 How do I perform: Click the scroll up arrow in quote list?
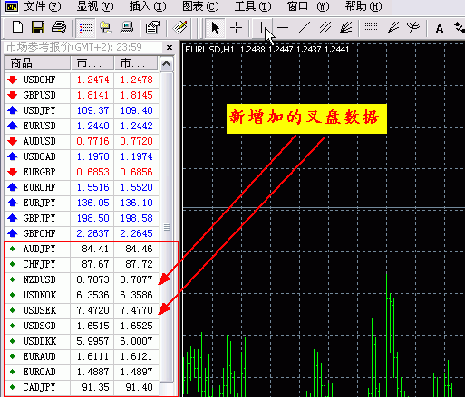167,64
